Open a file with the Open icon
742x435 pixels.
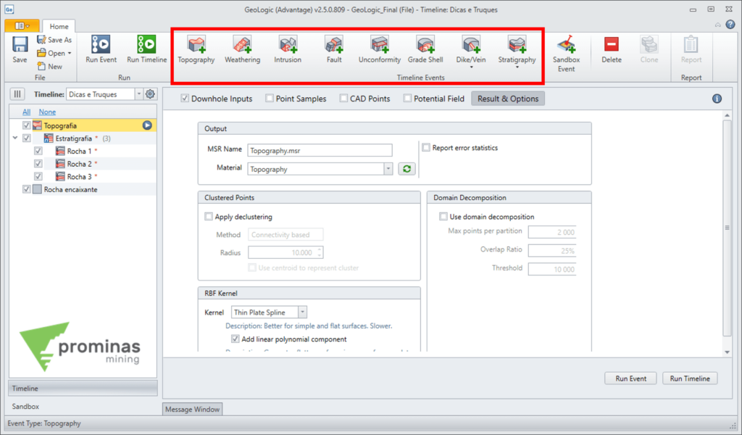pos(41,53)
